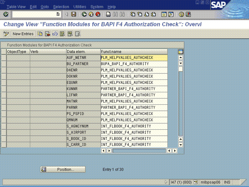The width and height of the screenshot is (249, 187).
Task: Click the left horizontal scroll left arrow
Action: point(104,151)
